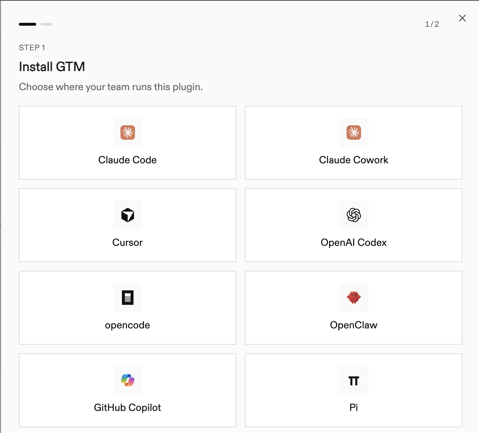Click the opencode square icon

tap(128, 298)
